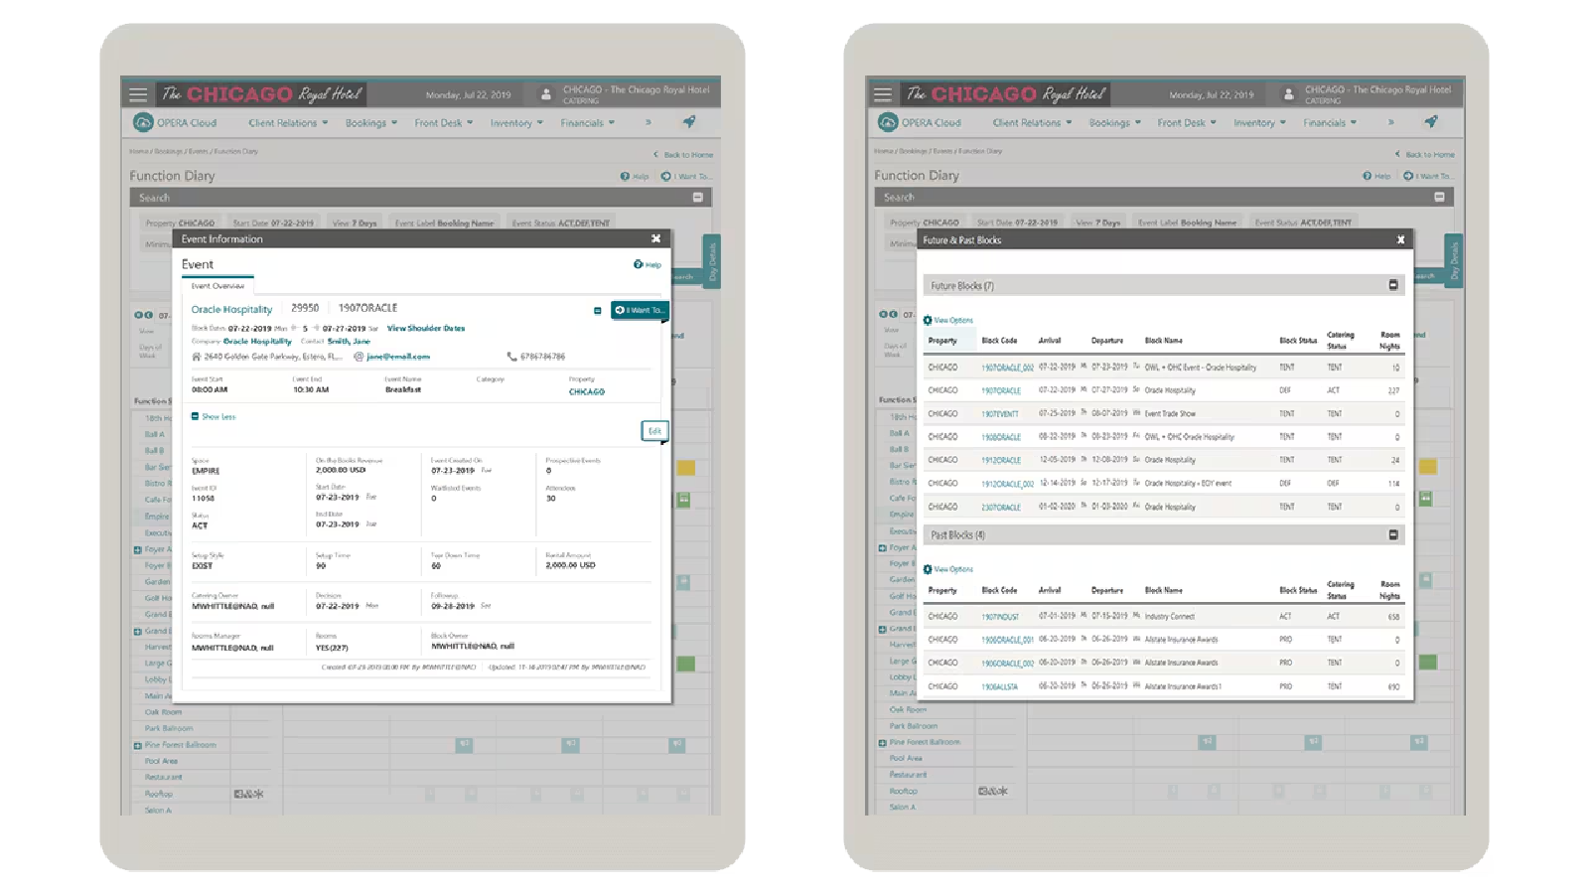
Task: Open block code 1907ORACLE_002
Action: 1007,368
